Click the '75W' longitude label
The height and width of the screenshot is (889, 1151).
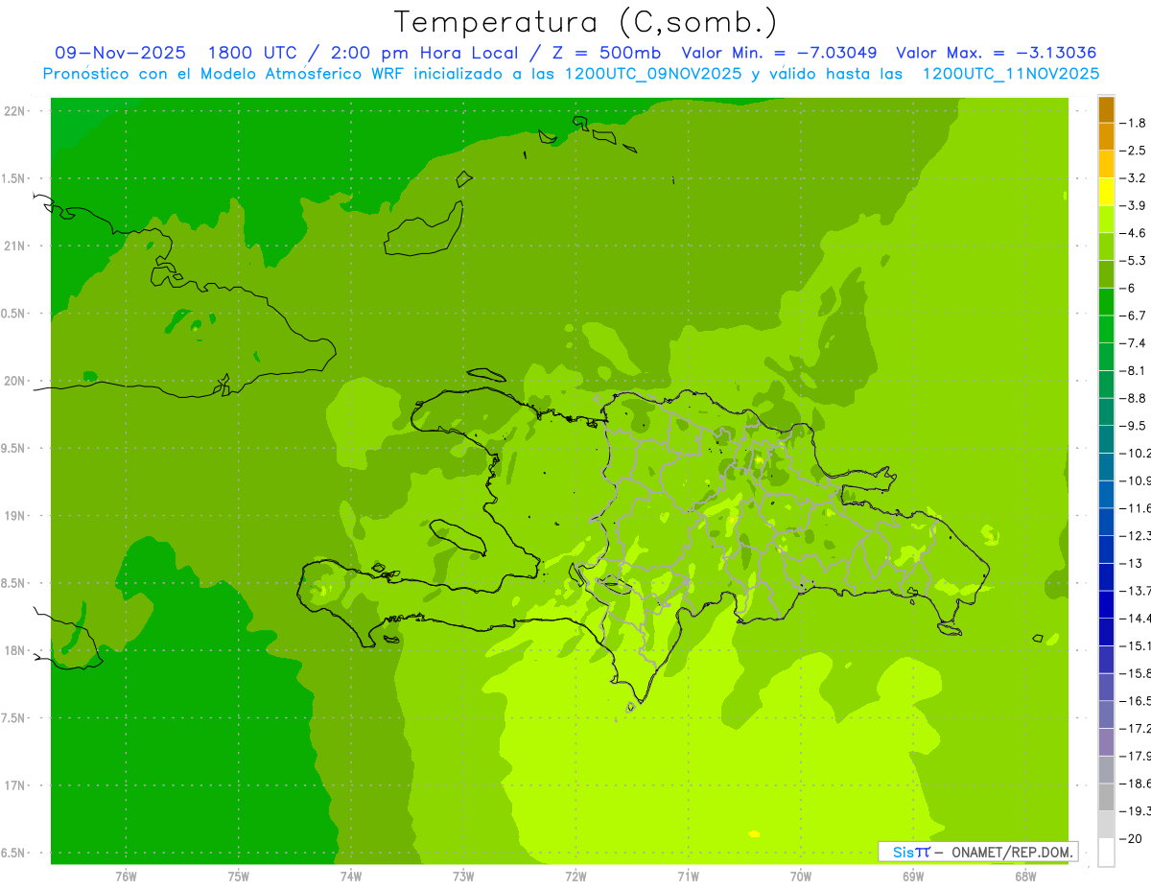pyautogui.click(x=239, y=877)
